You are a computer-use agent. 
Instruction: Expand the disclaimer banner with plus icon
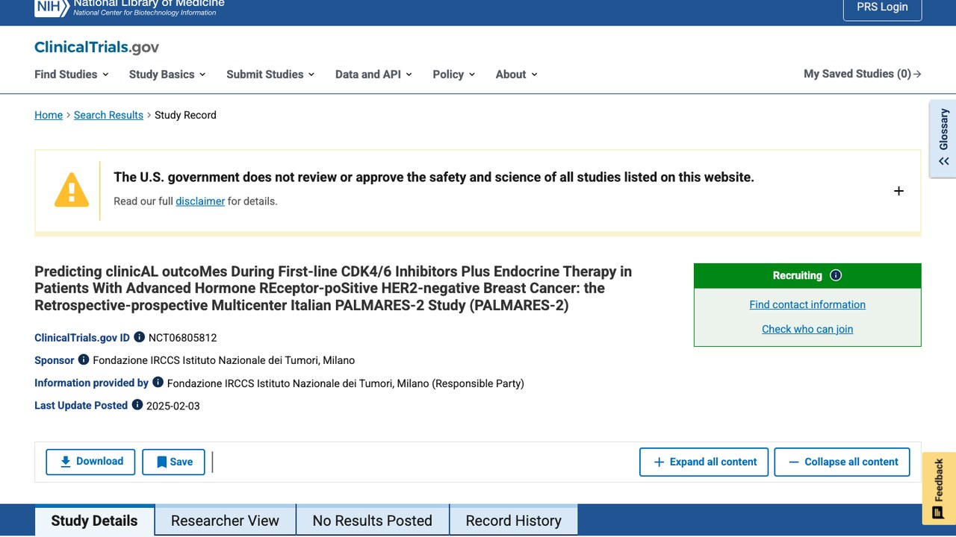pyautogui.click(x=898, y=191)
